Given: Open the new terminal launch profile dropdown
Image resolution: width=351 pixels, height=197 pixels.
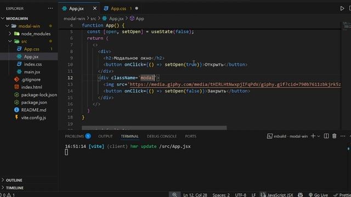Looking at the screenshot, I should click(x=319, y=136).
